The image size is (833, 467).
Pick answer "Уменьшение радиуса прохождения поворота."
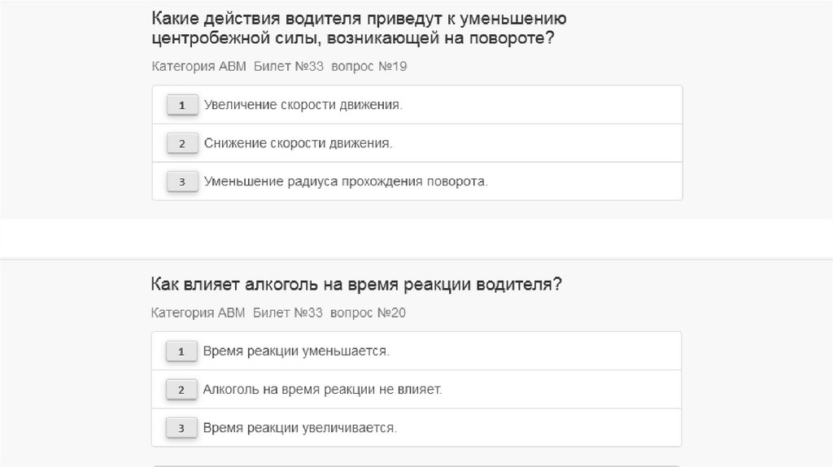pyautogui.click(x=346, y=181)
